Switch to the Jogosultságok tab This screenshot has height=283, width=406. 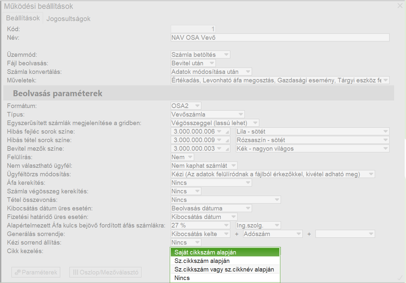[x=68, y=19]
